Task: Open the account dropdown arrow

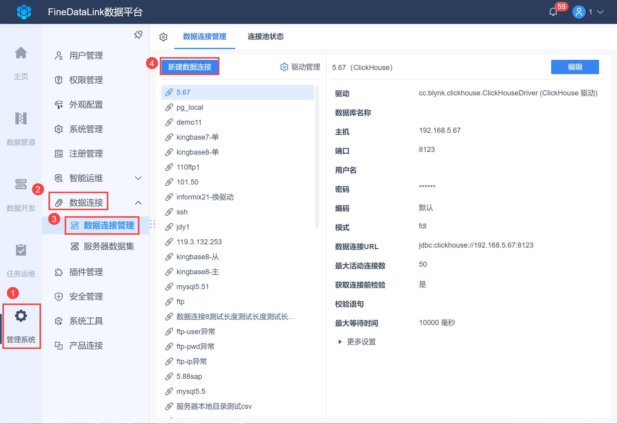Action: (x=600, y=12)
